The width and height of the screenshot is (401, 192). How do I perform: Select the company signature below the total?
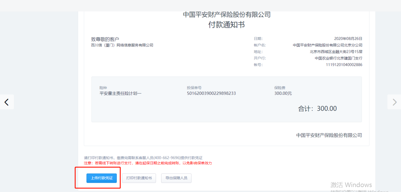(x=329, y=135)
